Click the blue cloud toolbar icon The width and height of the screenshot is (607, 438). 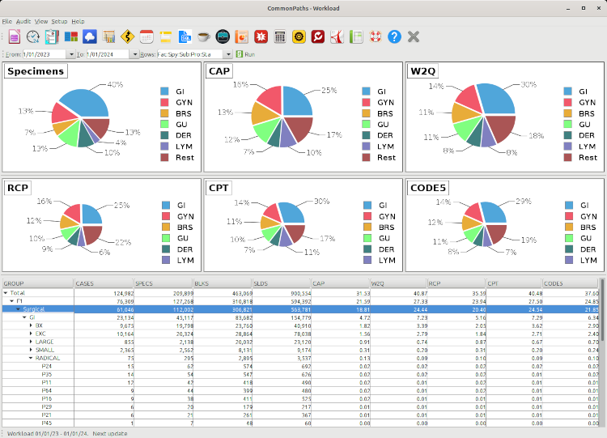(x=90, y=36)
